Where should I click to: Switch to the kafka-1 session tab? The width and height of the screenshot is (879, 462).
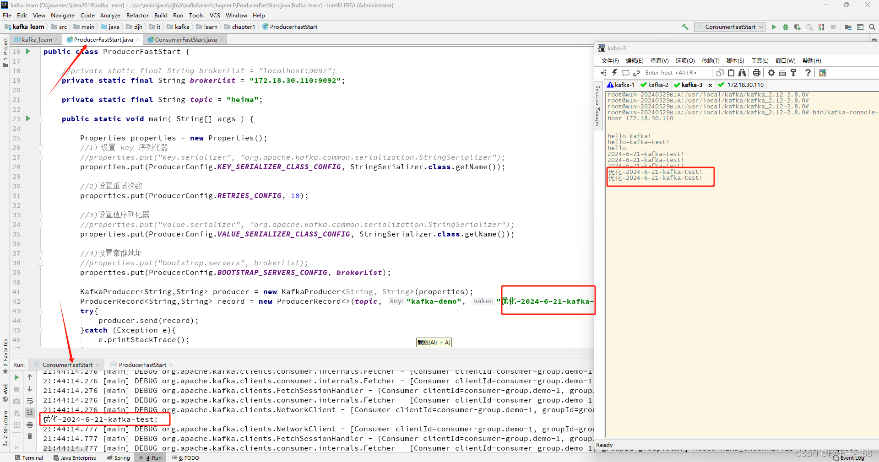tap(621, 85)
